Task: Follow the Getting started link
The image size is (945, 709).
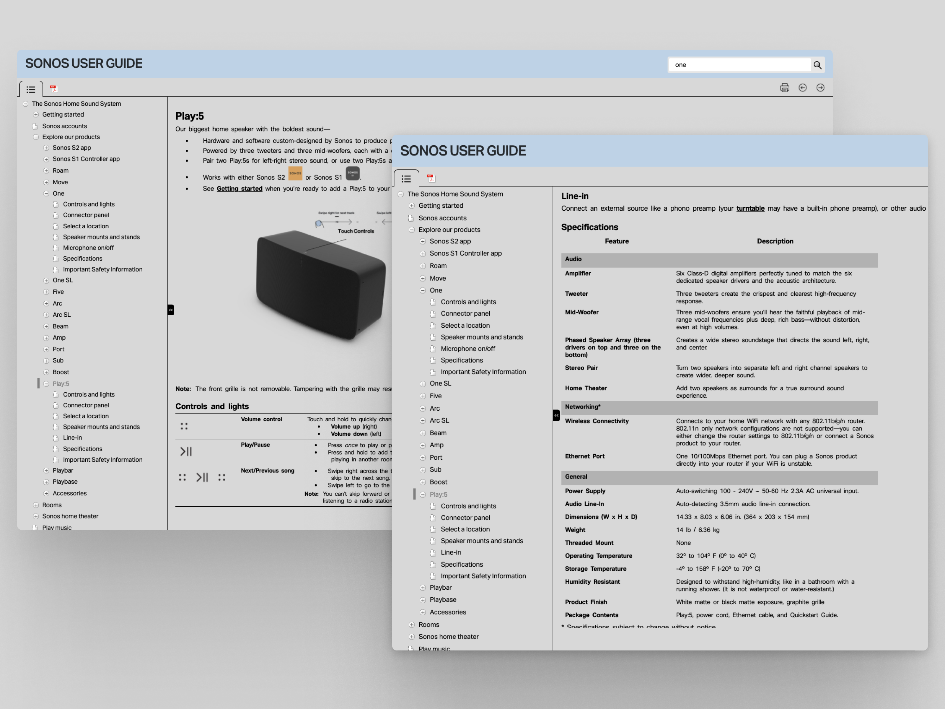Action: (x=239, y=188)
